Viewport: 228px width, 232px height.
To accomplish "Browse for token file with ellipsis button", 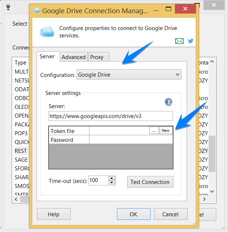I will 154,130.
